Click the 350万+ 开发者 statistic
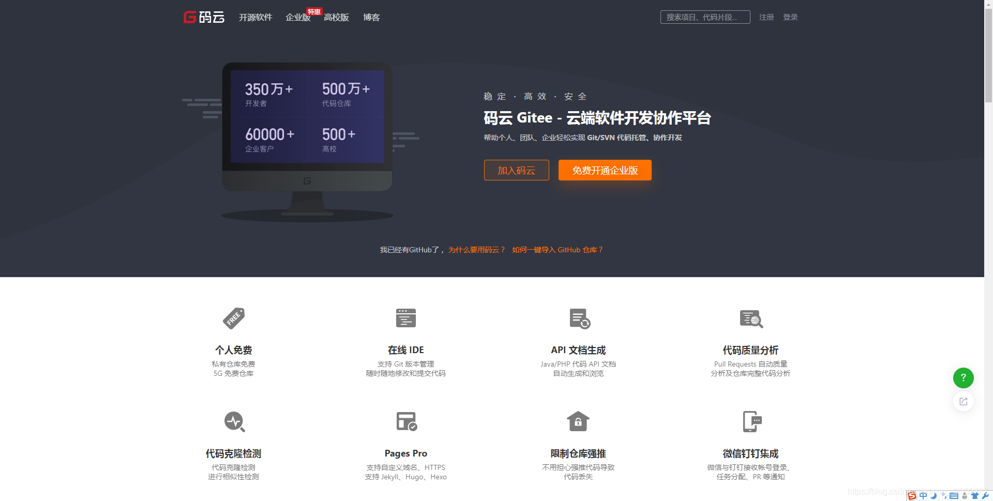Screen dimensions: 993x501 (x=269, y=94)
